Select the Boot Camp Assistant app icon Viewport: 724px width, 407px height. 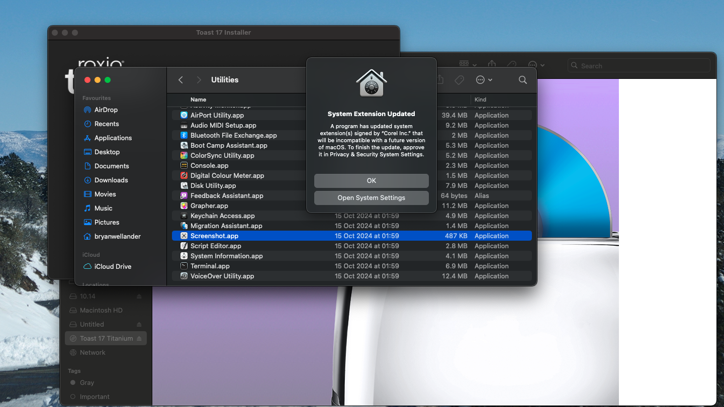(184, 145)
